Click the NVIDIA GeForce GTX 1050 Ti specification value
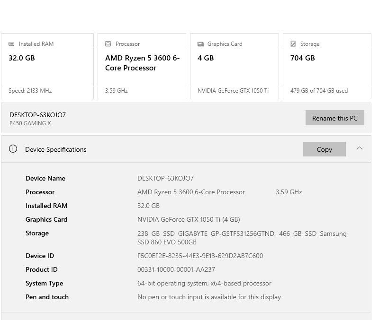The image size is (388, 320). (189, 219)
